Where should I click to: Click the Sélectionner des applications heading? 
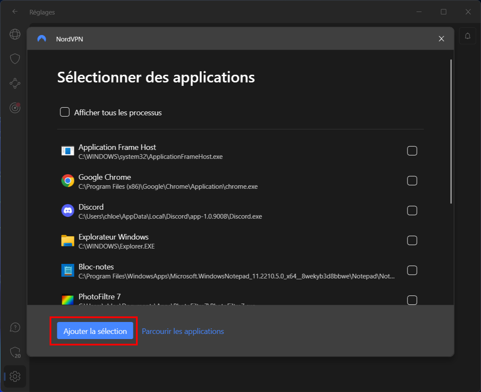(x=156, y=77)
